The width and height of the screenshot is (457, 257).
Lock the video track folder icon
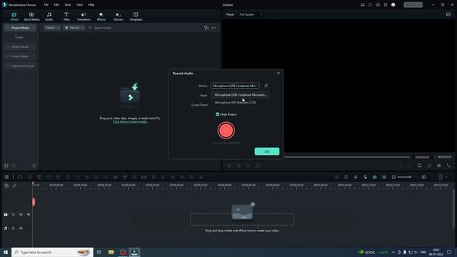tap(14, 214)
